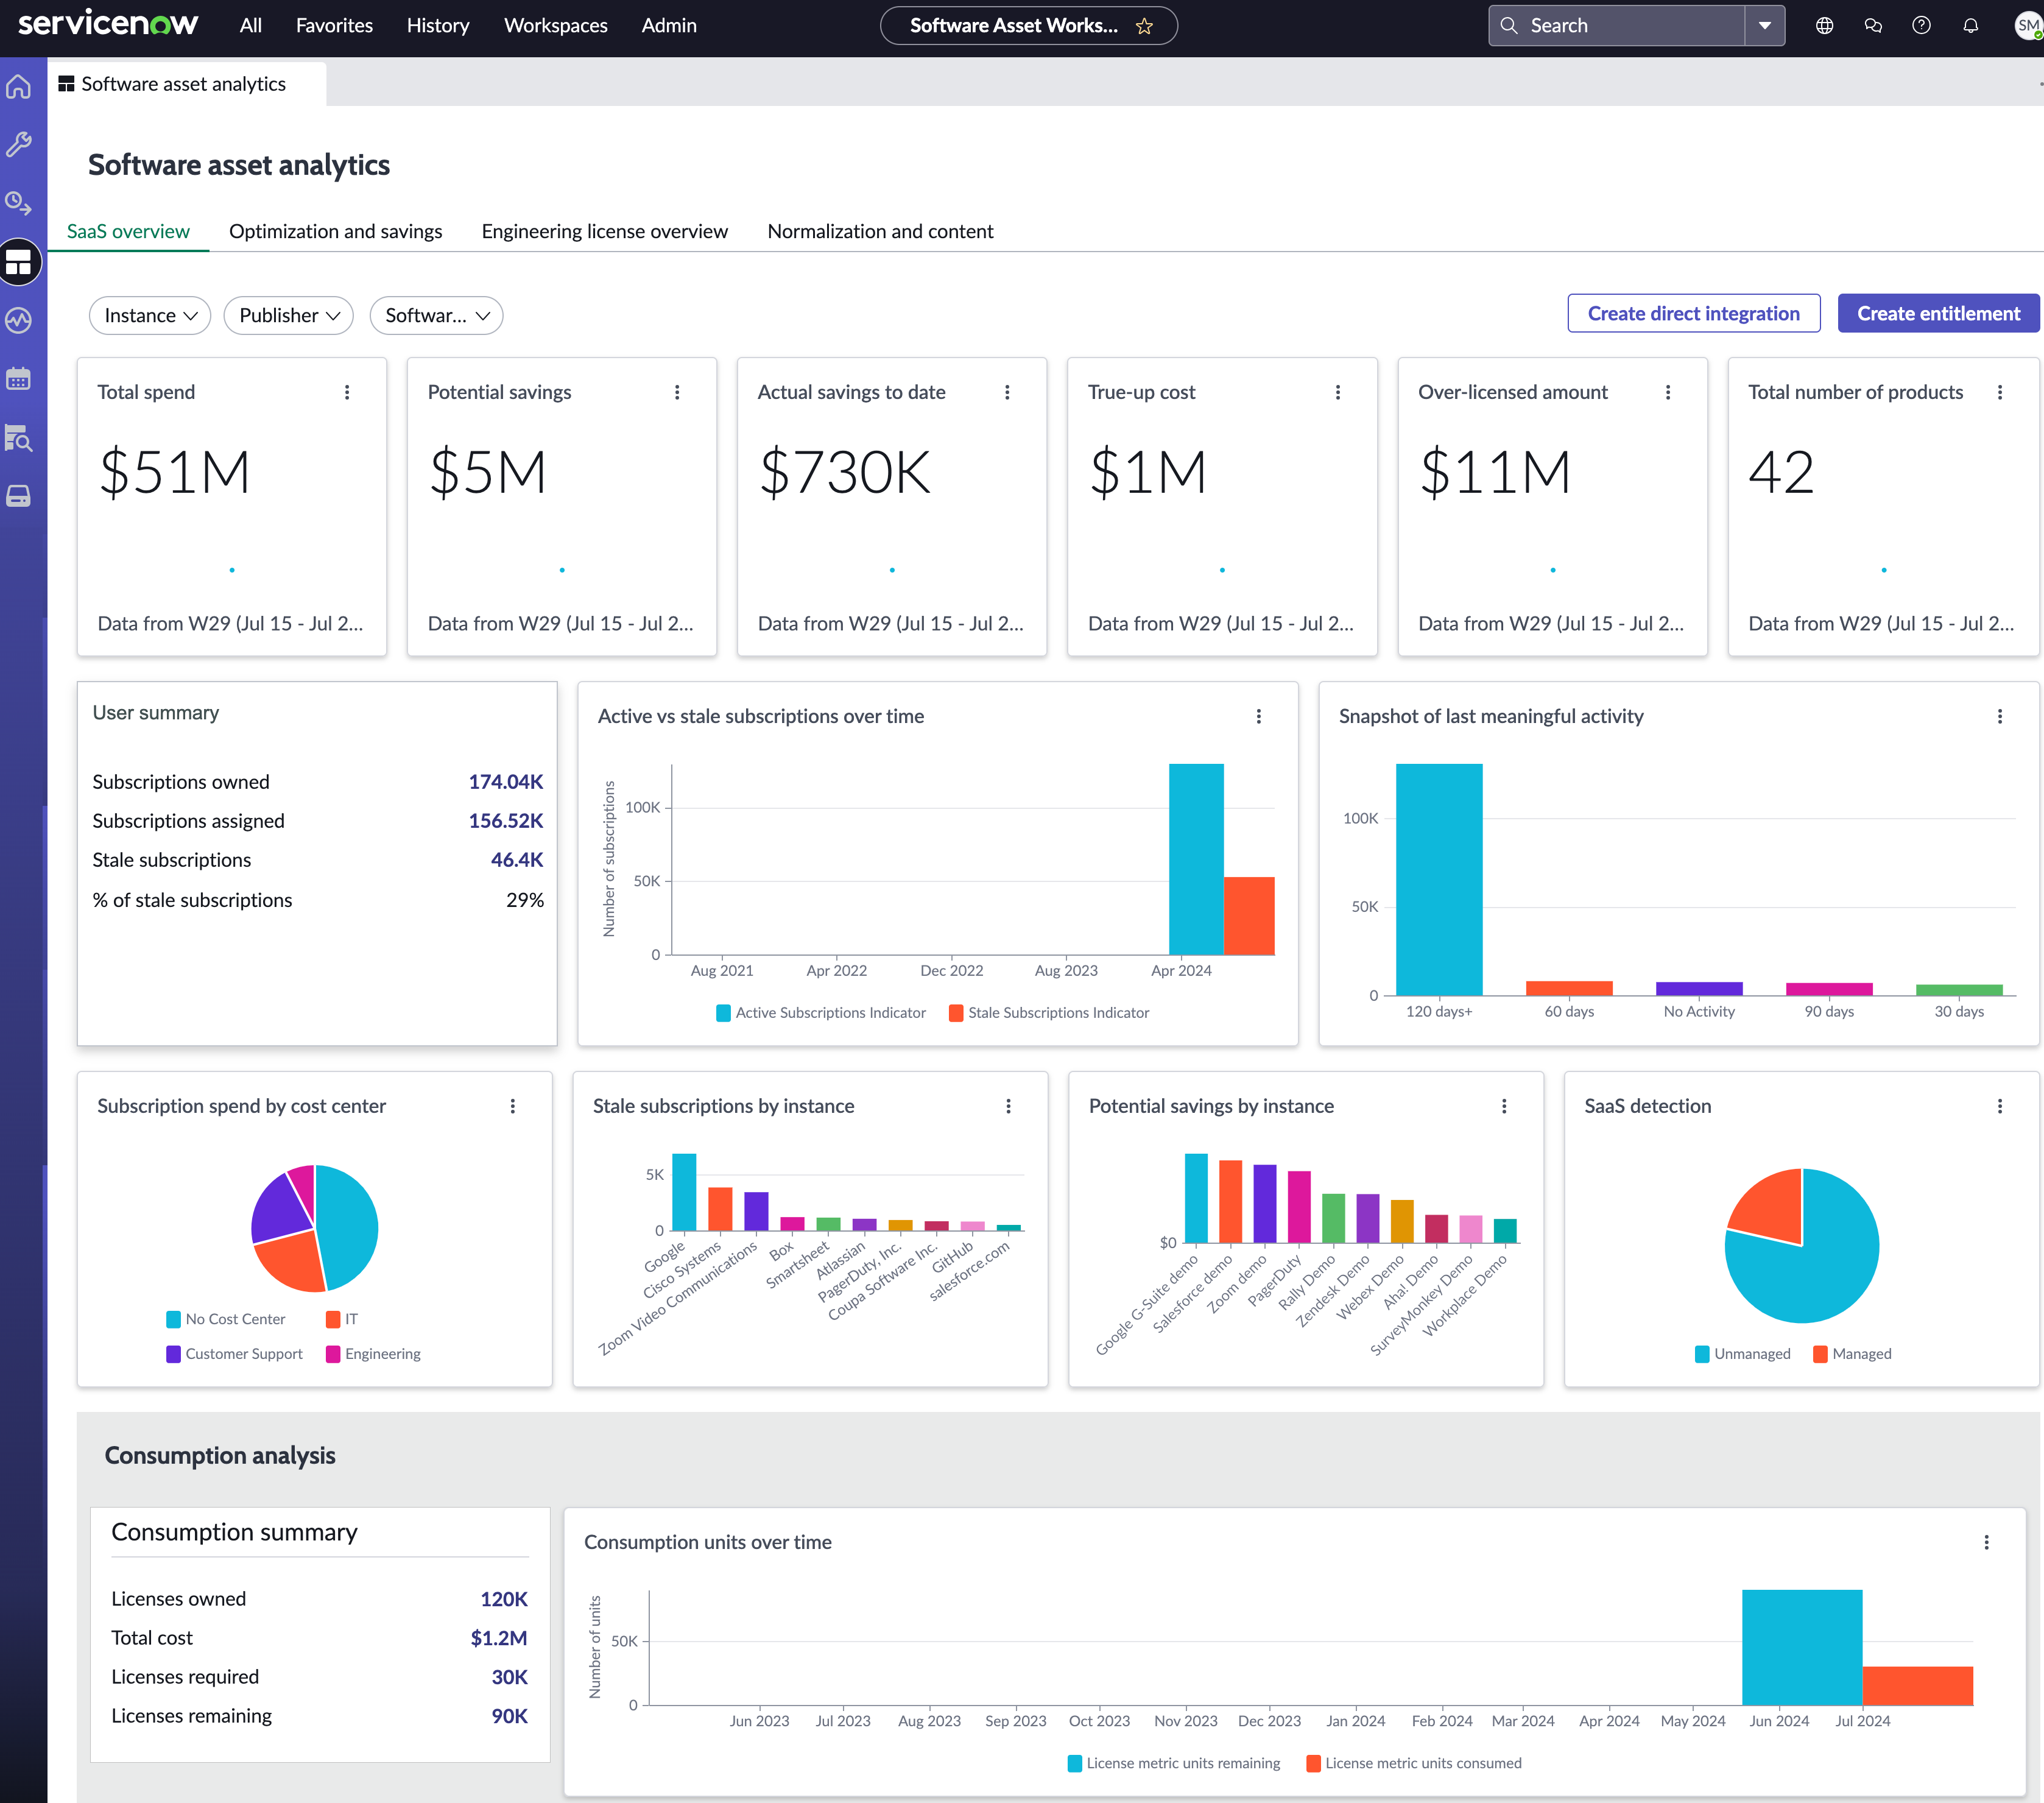The height and width of the screenshot is (1803, 2044).
Task: Open Potential savings card options menu
Action: [x=677, y=392]
